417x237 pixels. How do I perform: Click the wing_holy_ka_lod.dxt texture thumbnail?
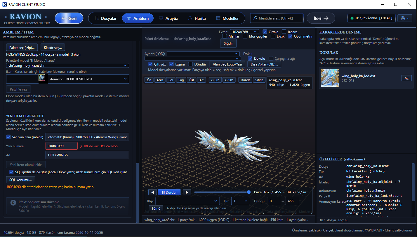tap(330, 78)
